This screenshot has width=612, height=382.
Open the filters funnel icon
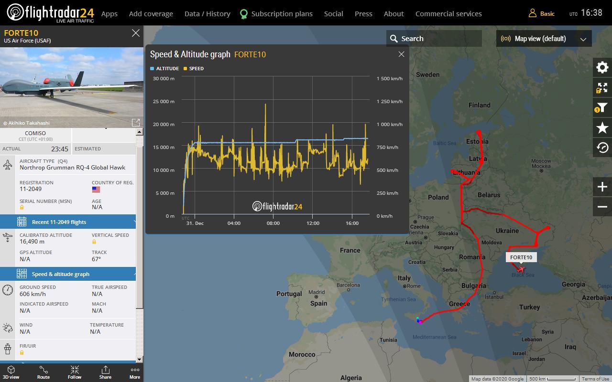pyautogui.click(x=602, y=107)
